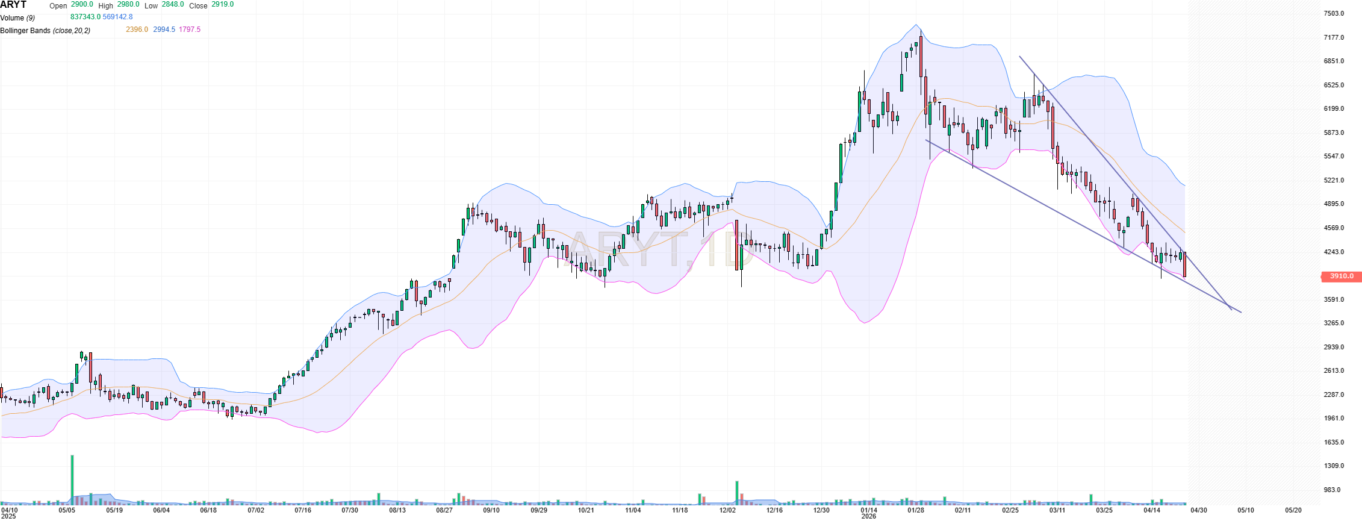Click the 12/02 date on the time axis
This screenshot has width=1362, height=521.
click(727, 511)
